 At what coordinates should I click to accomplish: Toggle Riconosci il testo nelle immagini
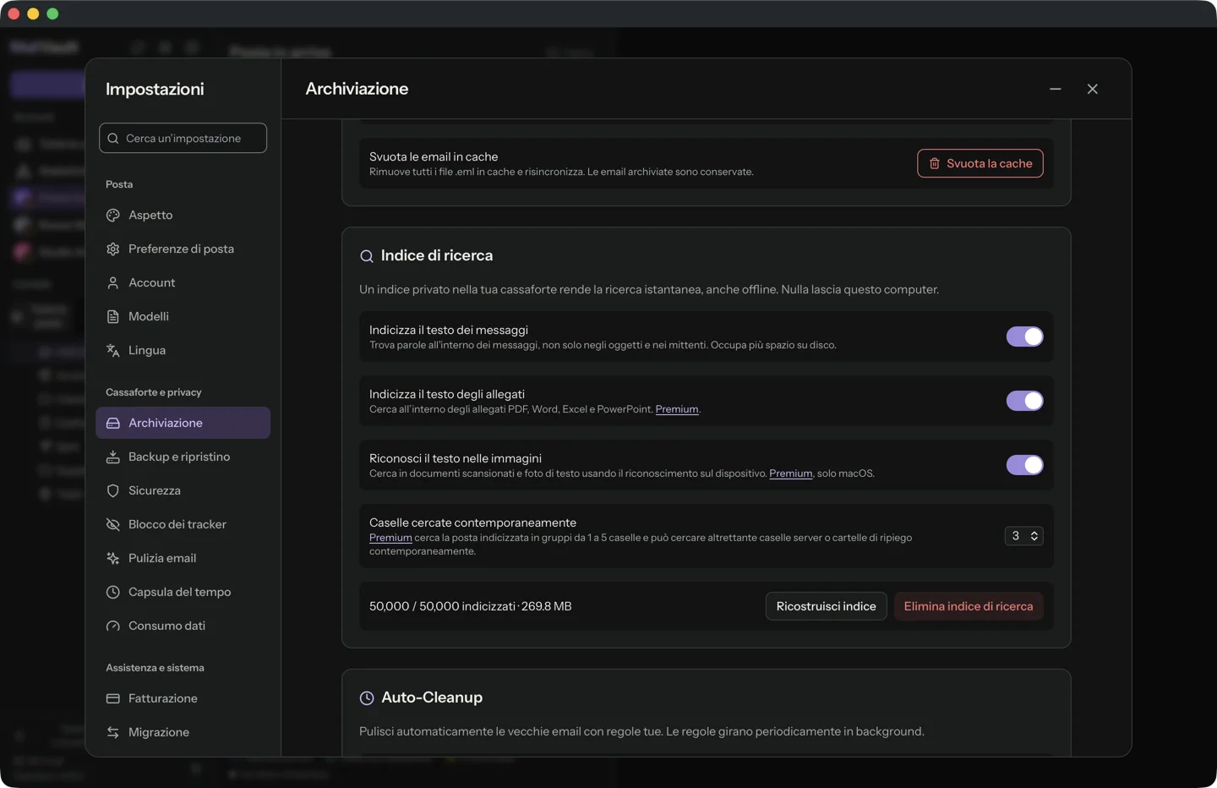tap(1025, 465)
